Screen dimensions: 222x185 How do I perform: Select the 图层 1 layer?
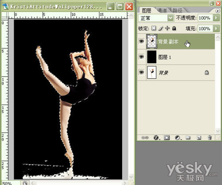[x=176, y=57]
